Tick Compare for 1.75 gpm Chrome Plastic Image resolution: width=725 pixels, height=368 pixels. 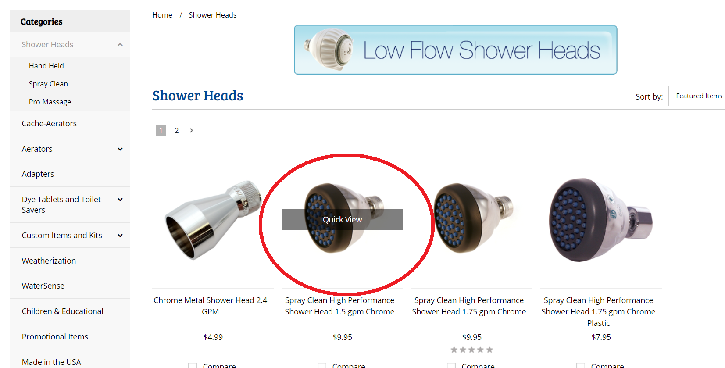(581, 366)
